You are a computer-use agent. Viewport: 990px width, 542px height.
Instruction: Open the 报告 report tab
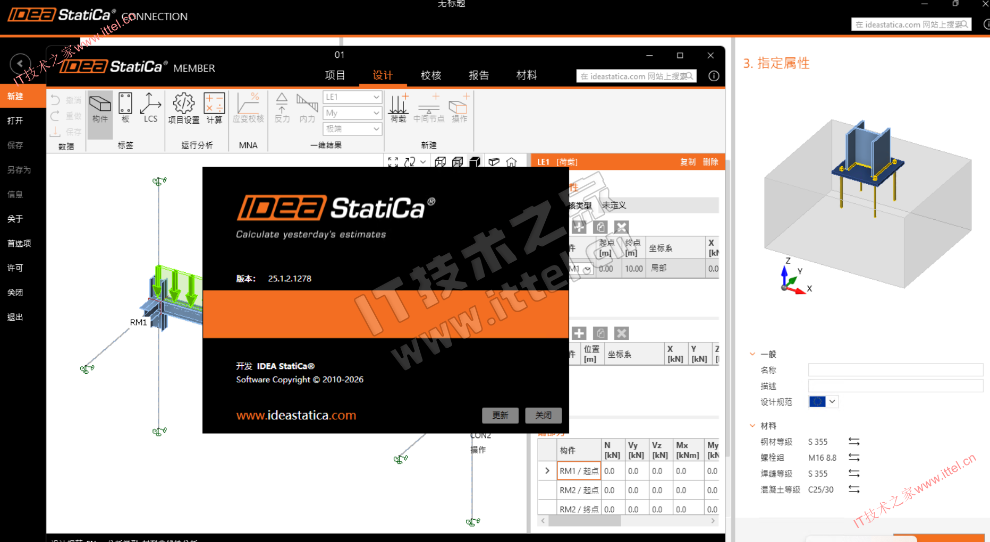tap(478, 75)
